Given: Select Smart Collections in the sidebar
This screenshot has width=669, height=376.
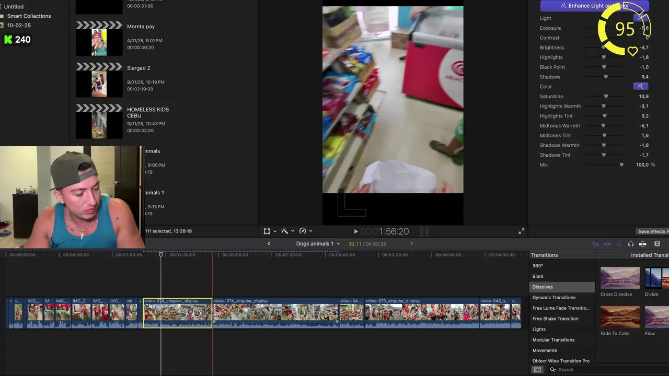Looking at the screenshot, I should coord(29,16).
